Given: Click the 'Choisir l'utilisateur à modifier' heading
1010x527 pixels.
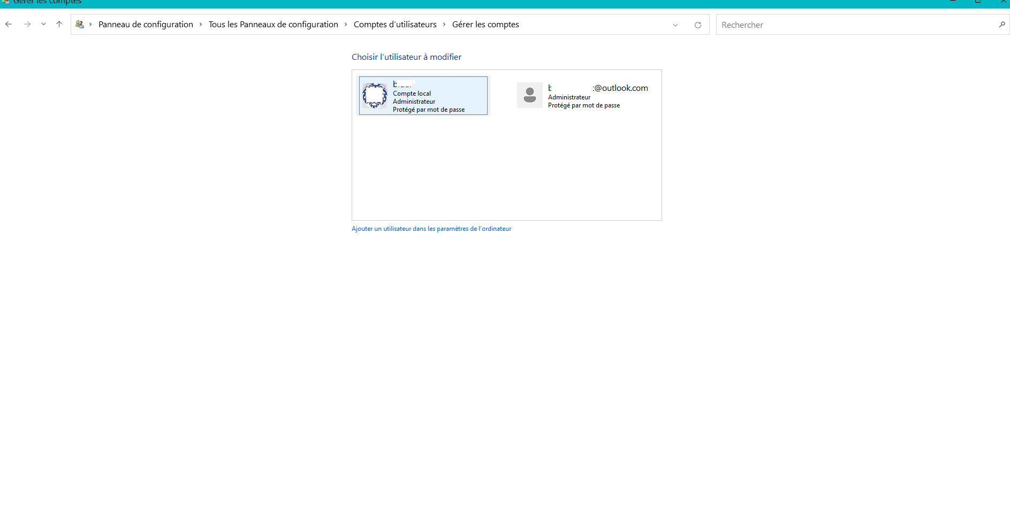Looking at the screenshot, I should pyautogui.click(x=406, y=57).
